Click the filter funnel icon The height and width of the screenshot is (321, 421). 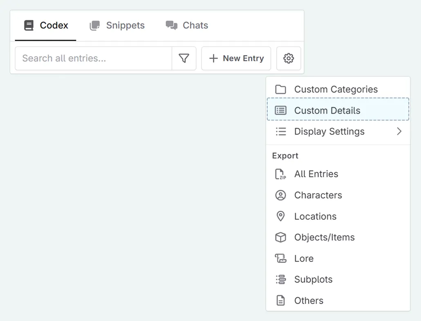pos(184,58)
